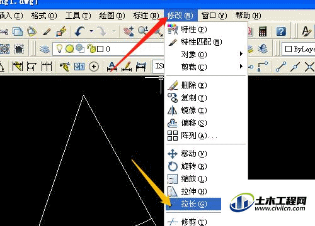Choose 复制(Y) from the Modify menu
Image resolution: width=315 pixels, height=226 pixels.
coord(205,98)
